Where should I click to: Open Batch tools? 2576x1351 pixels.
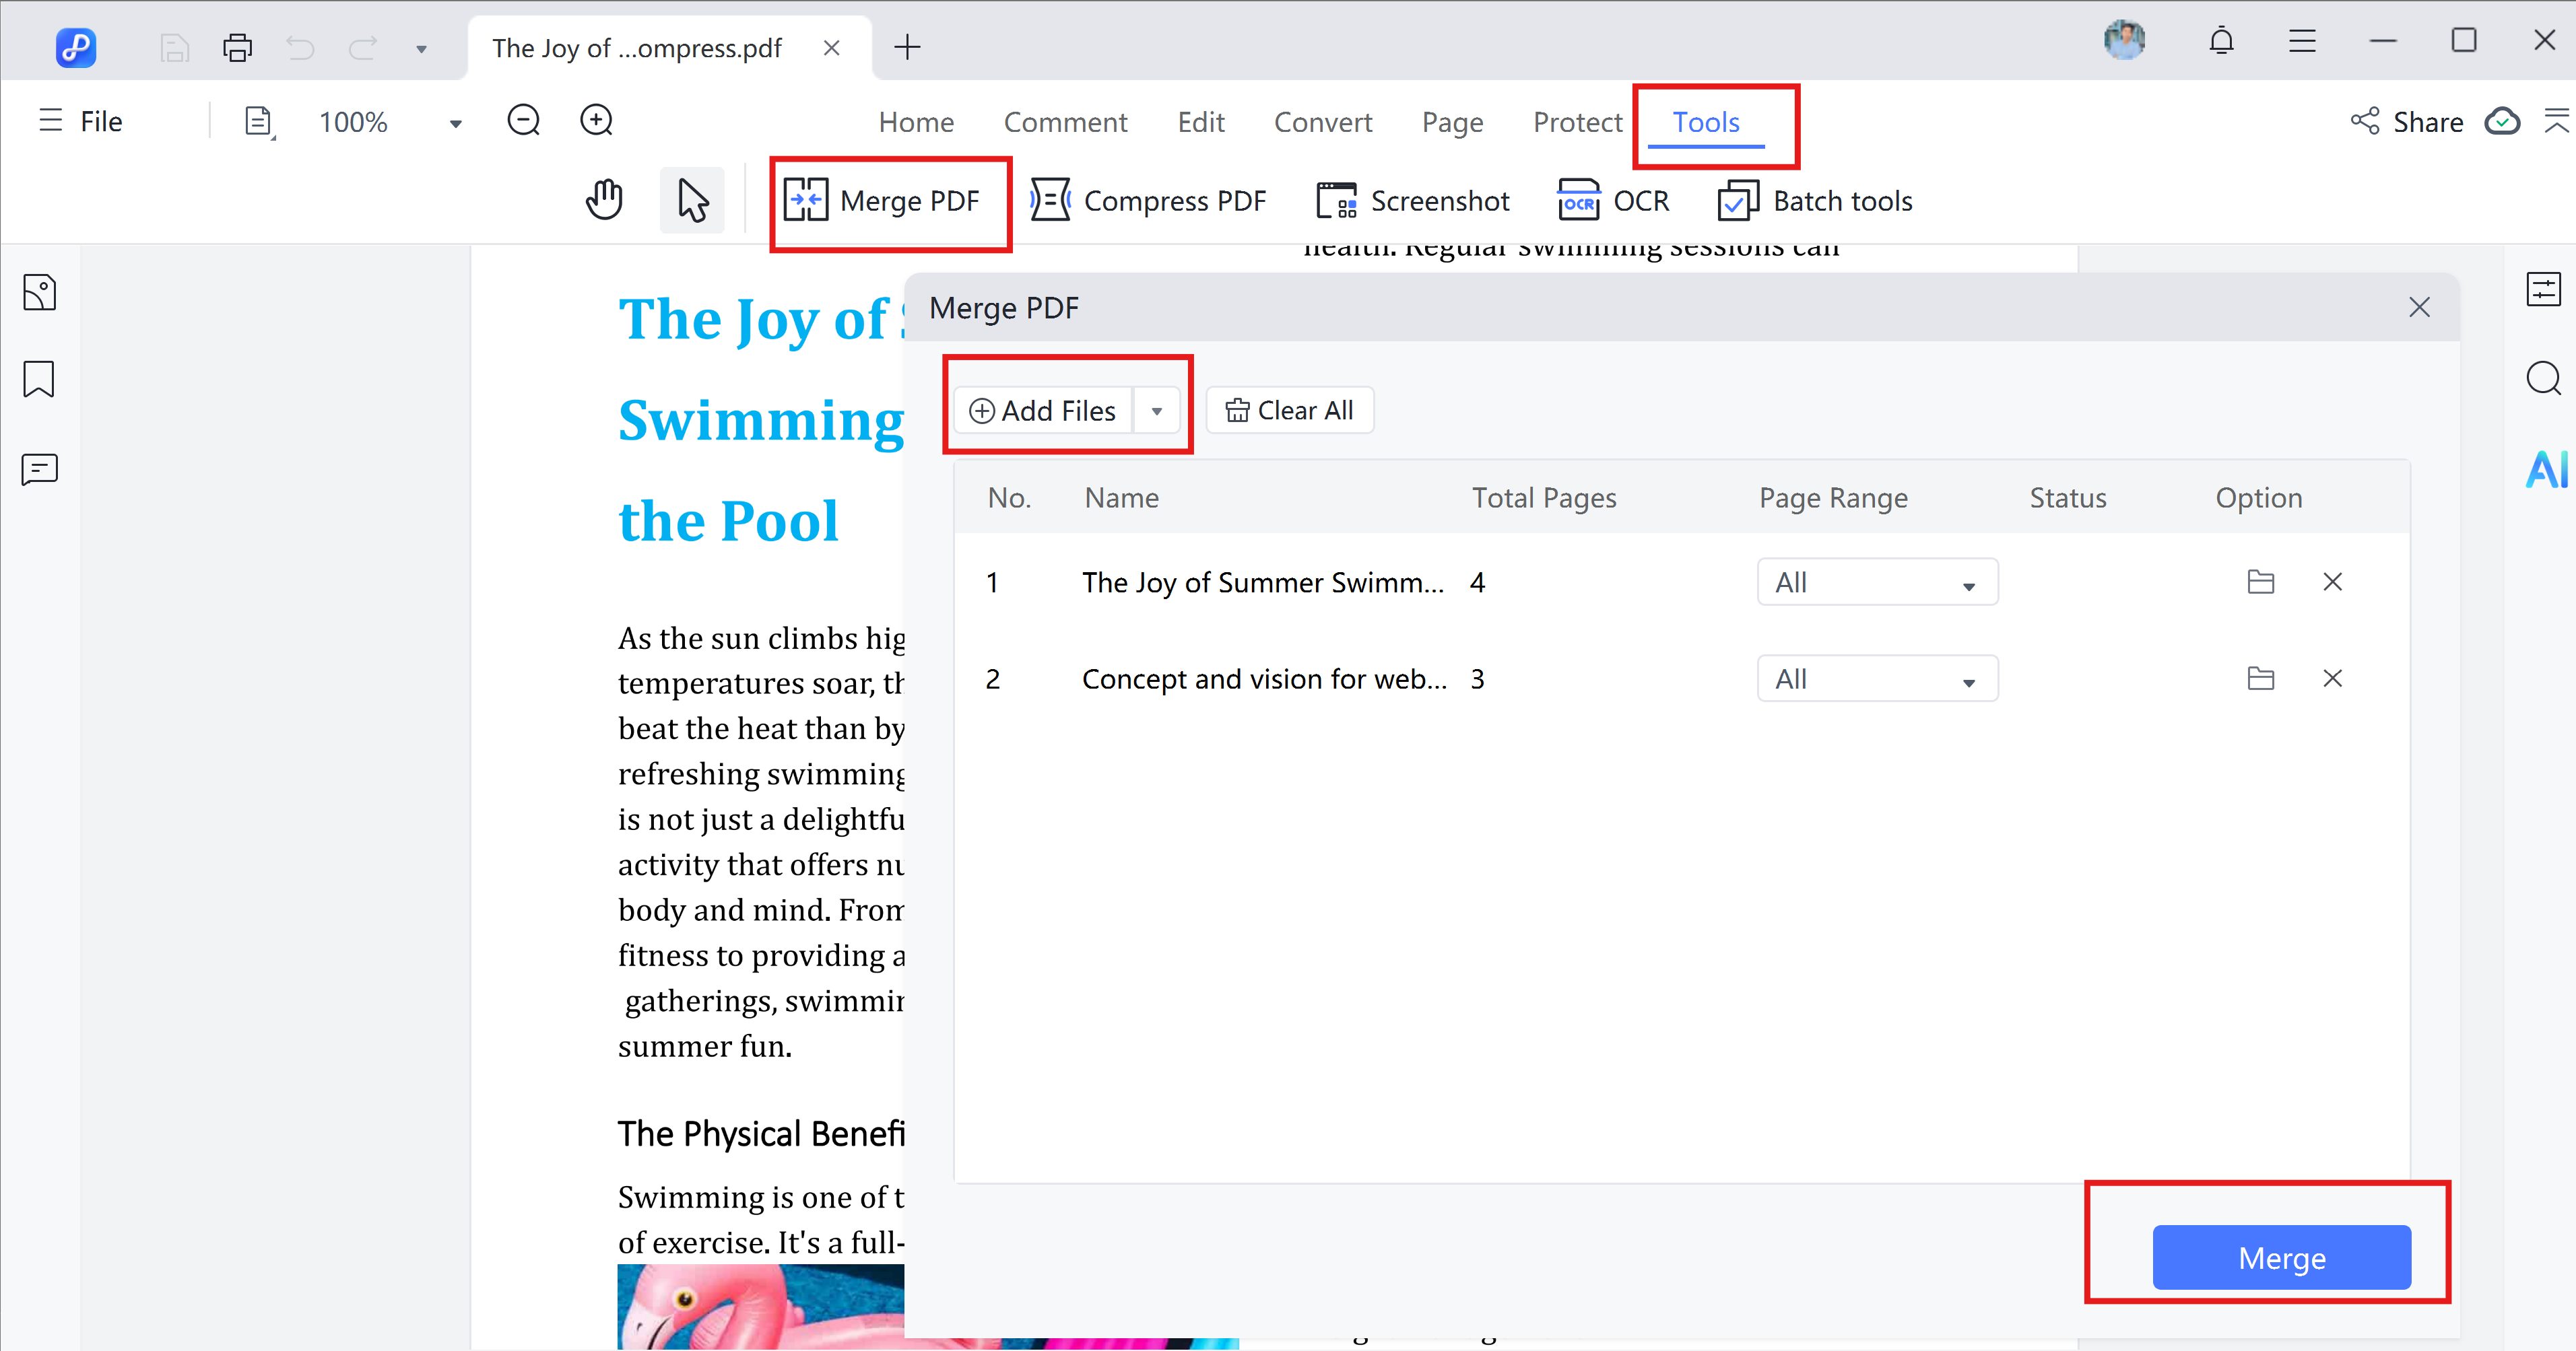click(x=1814, y=201)
